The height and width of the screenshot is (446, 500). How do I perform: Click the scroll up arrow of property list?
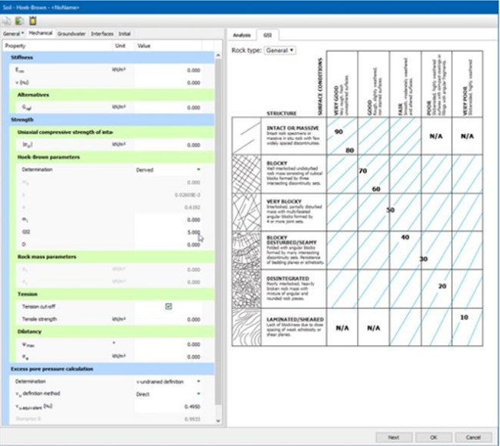[218, 55]
